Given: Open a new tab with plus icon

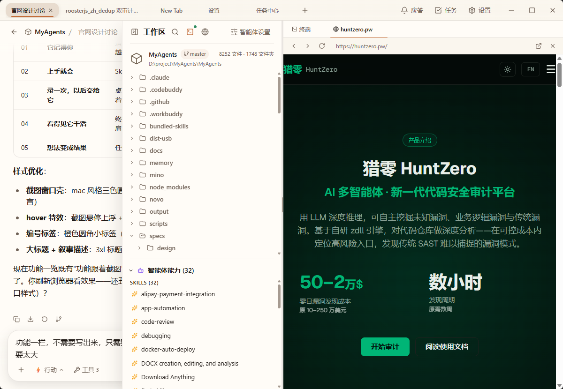Looking at the screenshot, I should tap(305, 10).
